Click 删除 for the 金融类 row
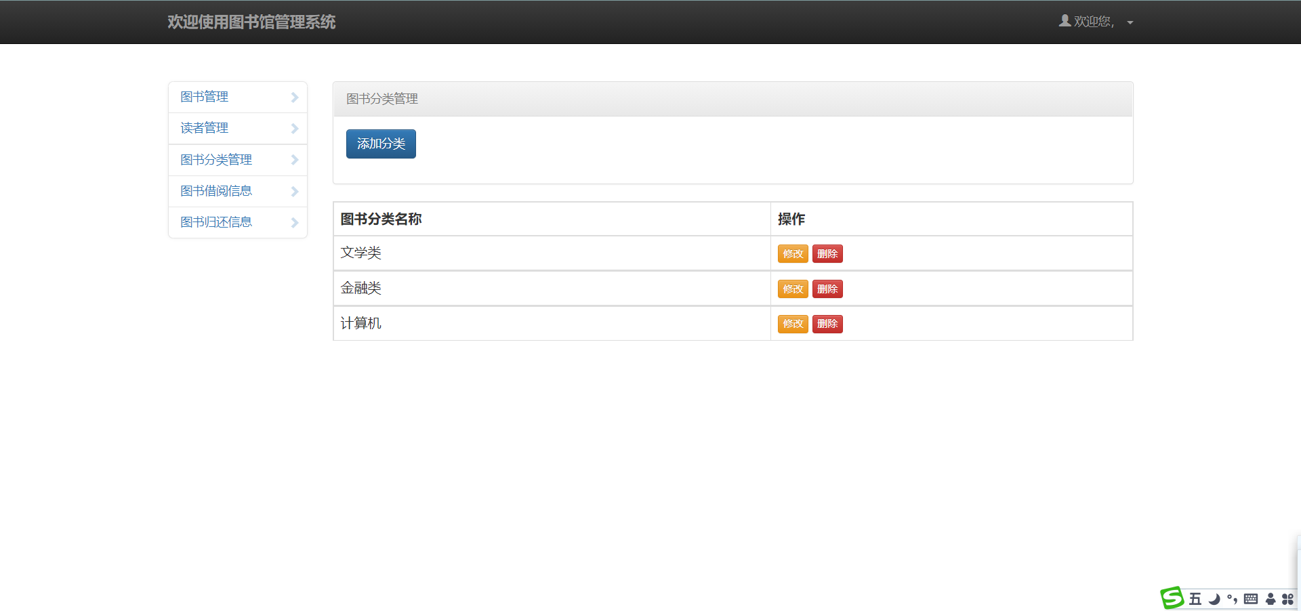The image size is (1301, 611). point(827,289)
